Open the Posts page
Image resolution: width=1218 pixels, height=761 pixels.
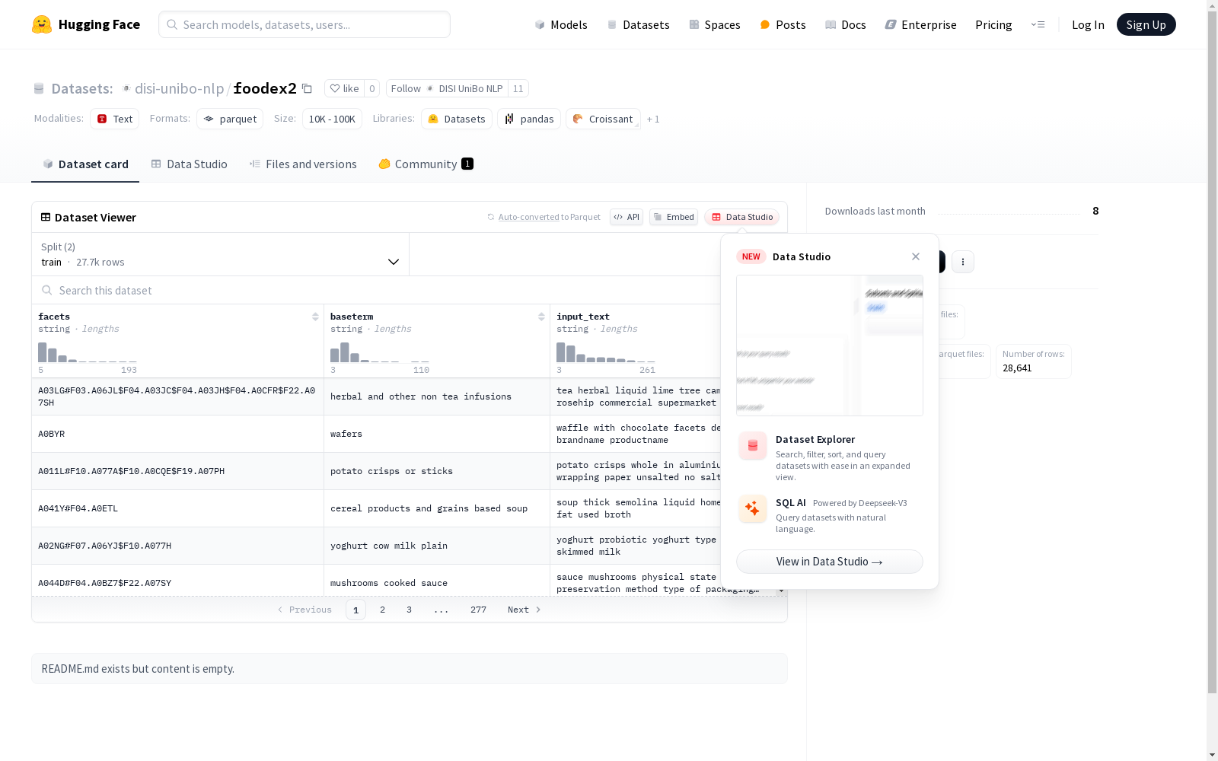point(783,24)
